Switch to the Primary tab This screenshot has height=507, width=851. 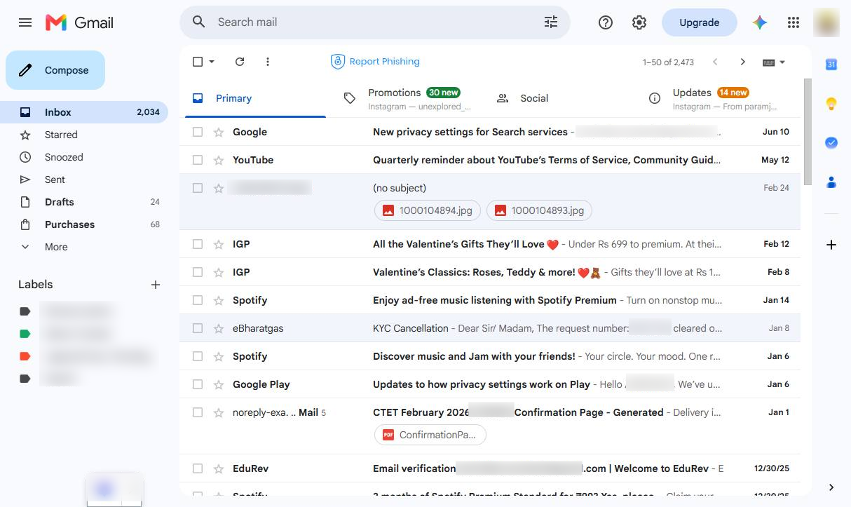[254, 98]
